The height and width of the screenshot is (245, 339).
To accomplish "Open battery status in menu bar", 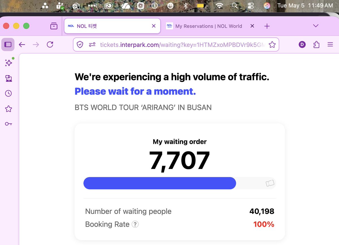I will (x=202, y=5).
